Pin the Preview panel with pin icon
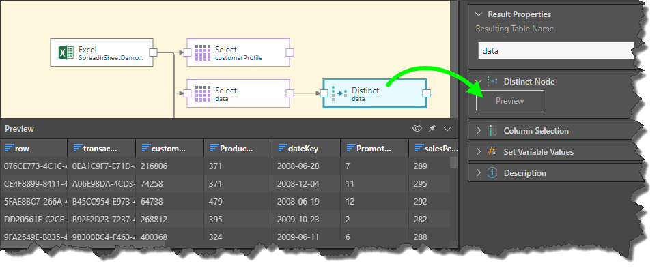This screenshot has height=272, width=661. click(432, 128)
